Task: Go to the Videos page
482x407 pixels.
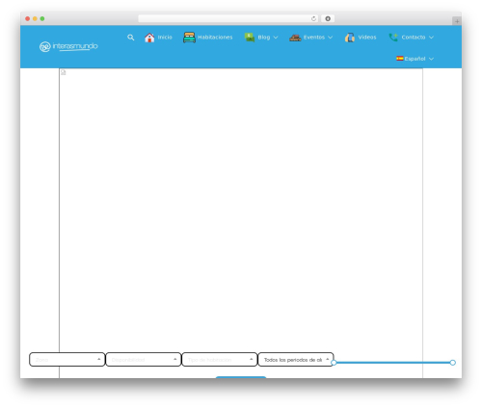Action: [x=367, y=38]
